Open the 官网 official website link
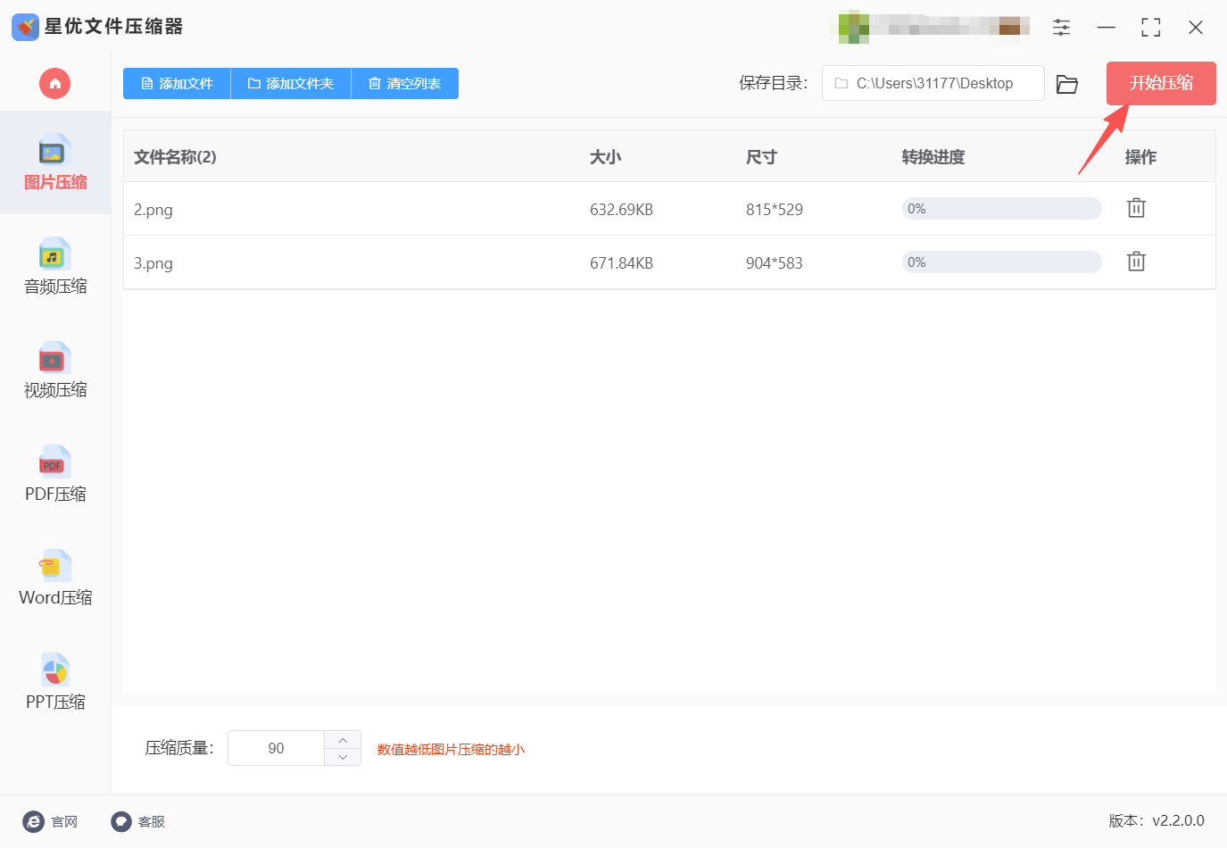Image resolution: width=1227 pixels, height=848 pixels. pos(51,821)
